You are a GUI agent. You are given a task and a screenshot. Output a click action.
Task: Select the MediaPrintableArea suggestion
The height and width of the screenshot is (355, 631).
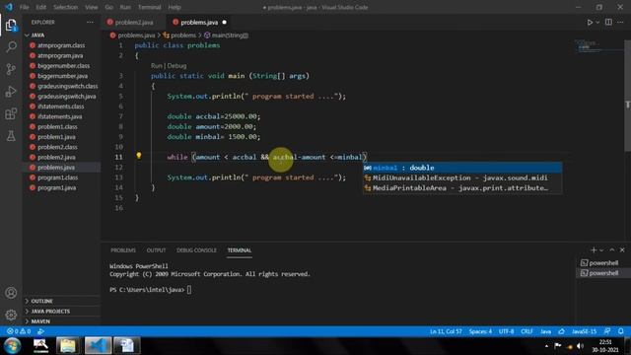[462, 188]
